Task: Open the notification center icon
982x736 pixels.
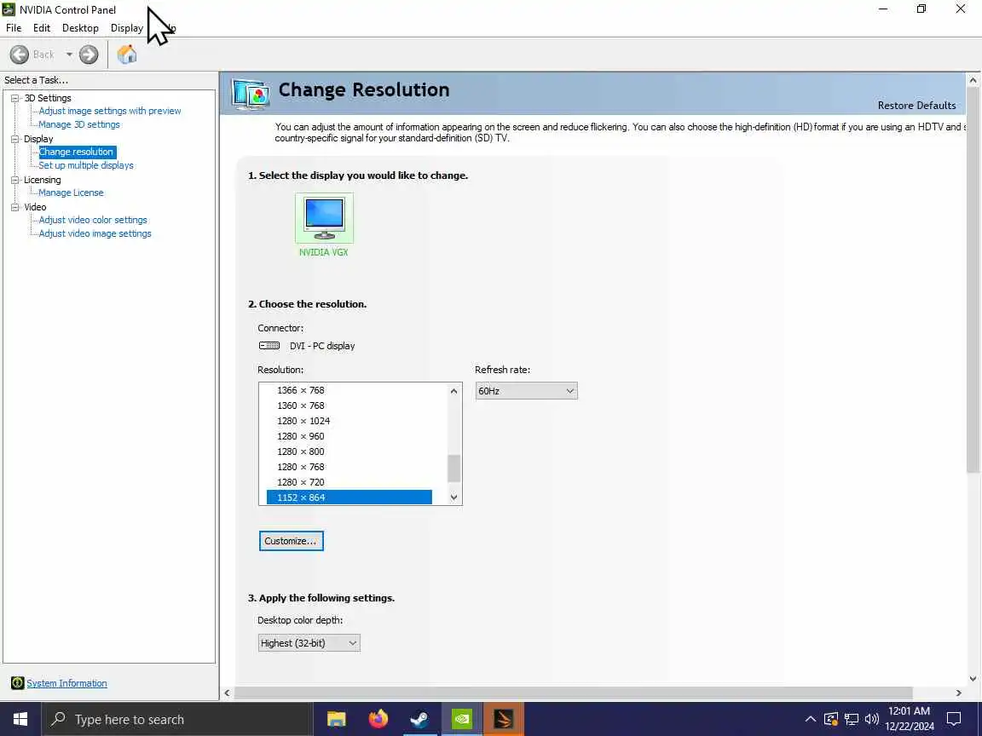Action: click(954, 719)
